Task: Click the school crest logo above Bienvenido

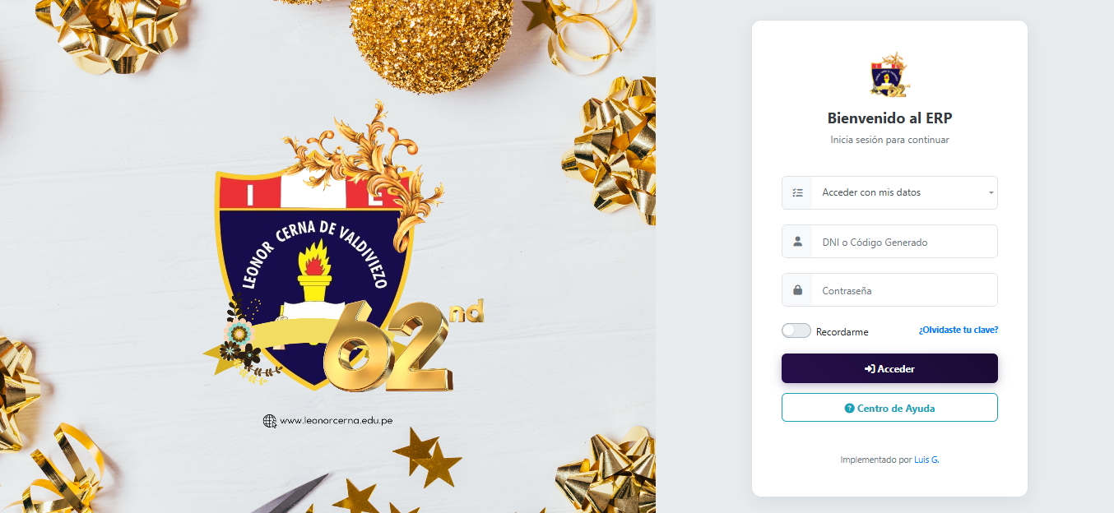Action: point(889,76)
